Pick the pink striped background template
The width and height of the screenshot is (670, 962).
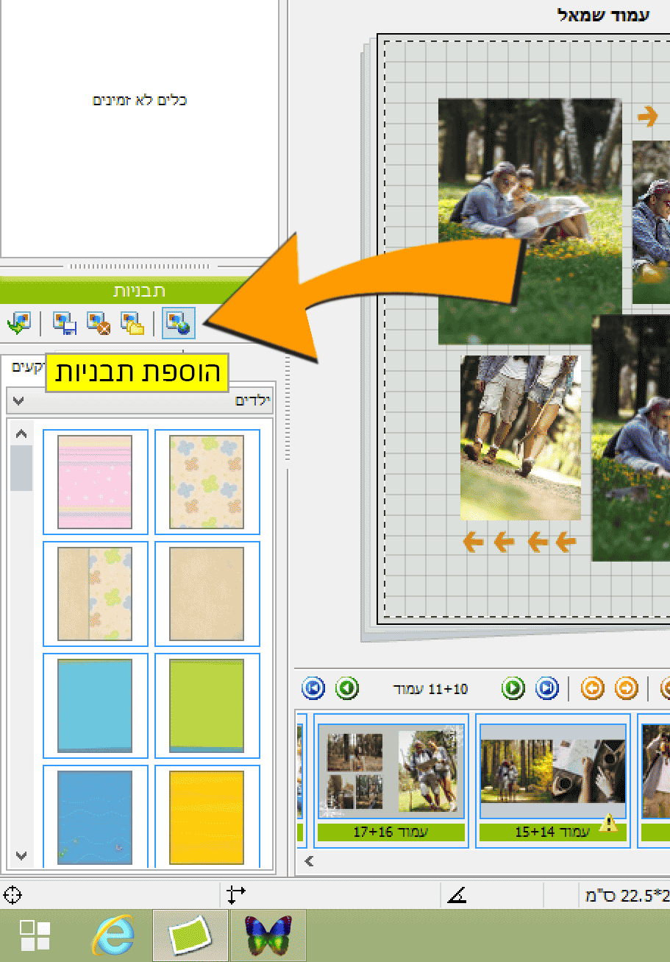tap(95, 481)
